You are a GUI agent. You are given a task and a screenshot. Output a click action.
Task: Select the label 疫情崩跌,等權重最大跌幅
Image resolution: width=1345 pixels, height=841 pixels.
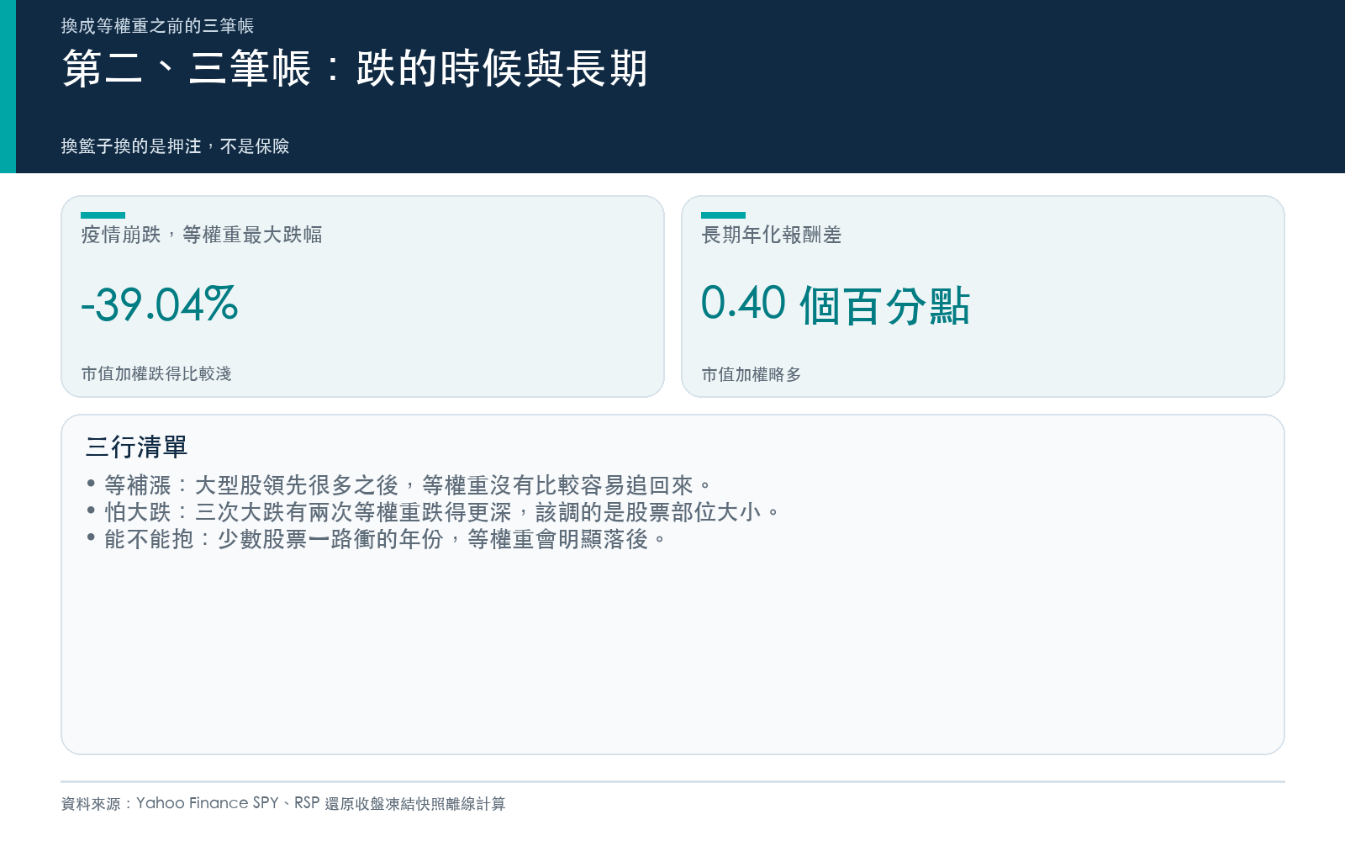click(202, 235)
